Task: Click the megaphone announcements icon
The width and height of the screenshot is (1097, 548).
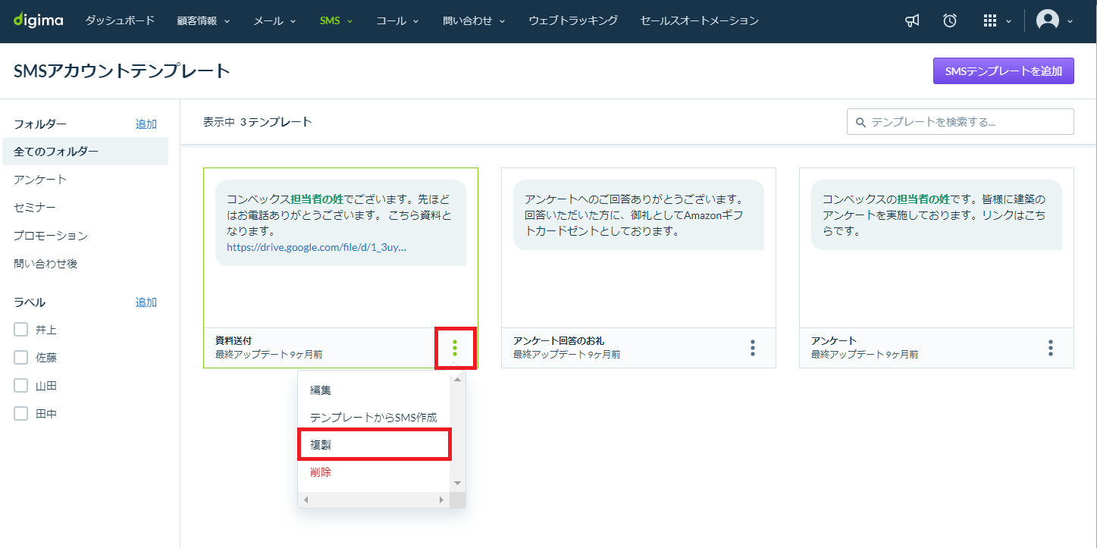Action: [x=912, y=21]
